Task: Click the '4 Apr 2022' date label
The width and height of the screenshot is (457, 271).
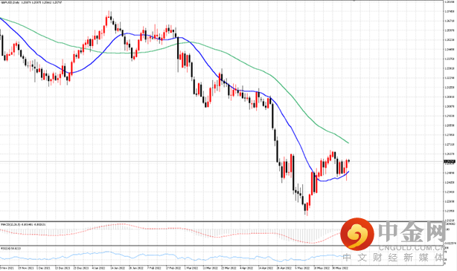Action: (x=246, y=268)
